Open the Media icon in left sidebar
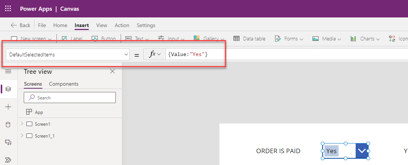Image resolution: width=408 pixels, height=165 pixels. (8, 142)
